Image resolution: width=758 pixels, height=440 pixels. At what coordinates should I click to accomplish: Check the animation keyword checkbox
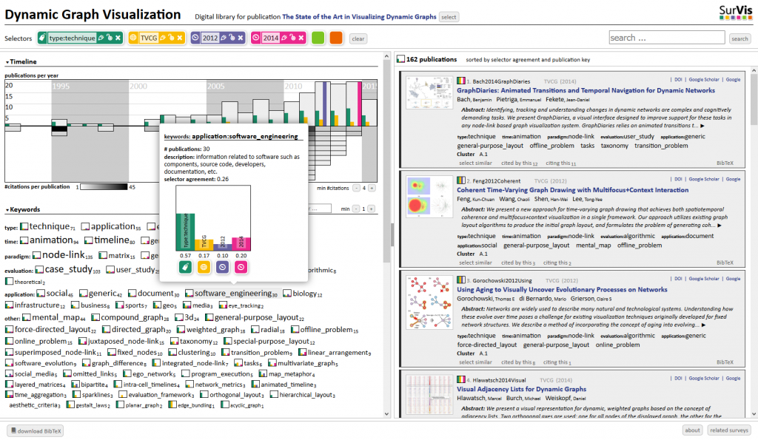(x=24, y=240)
